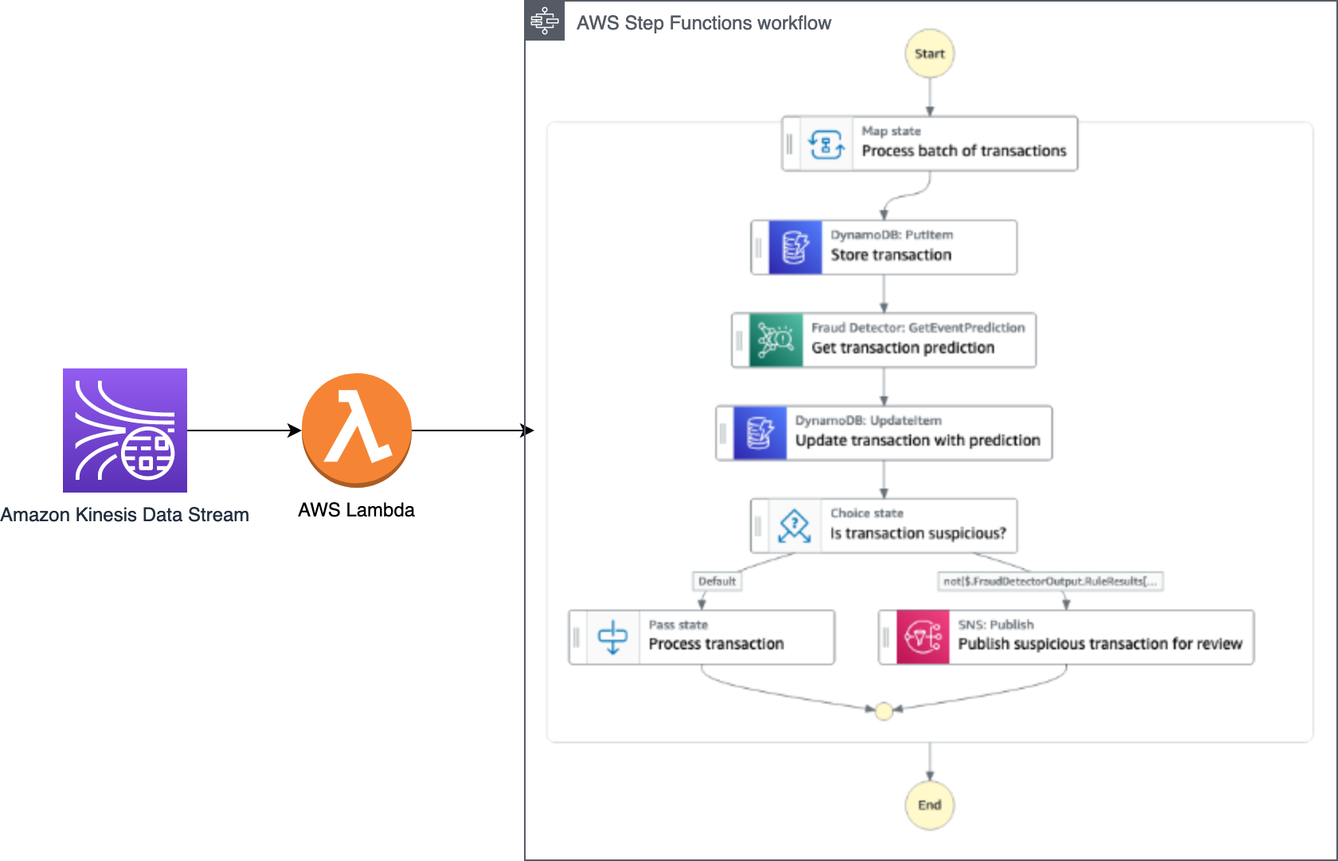
Task: Select the Amazon Kinesis Data Stream label
Action: tap(125, 514)
